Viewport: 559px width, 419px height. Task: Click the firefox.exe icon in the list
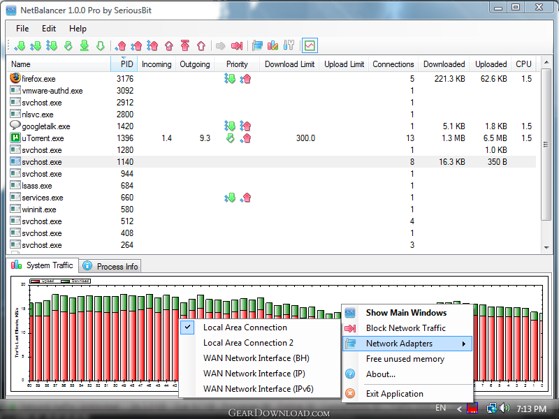tap(15, 78)
